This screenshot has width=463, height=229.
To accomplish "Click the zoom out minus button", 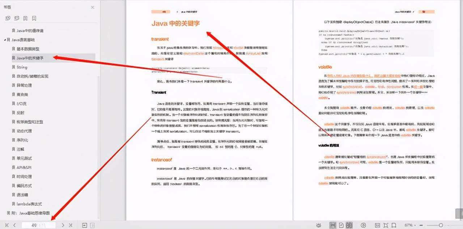I will click(x=421, y=225).
